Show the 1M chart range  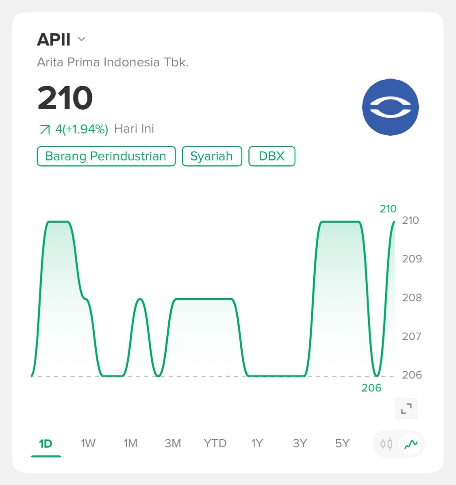pyautogui.click(x=130, y=443)
